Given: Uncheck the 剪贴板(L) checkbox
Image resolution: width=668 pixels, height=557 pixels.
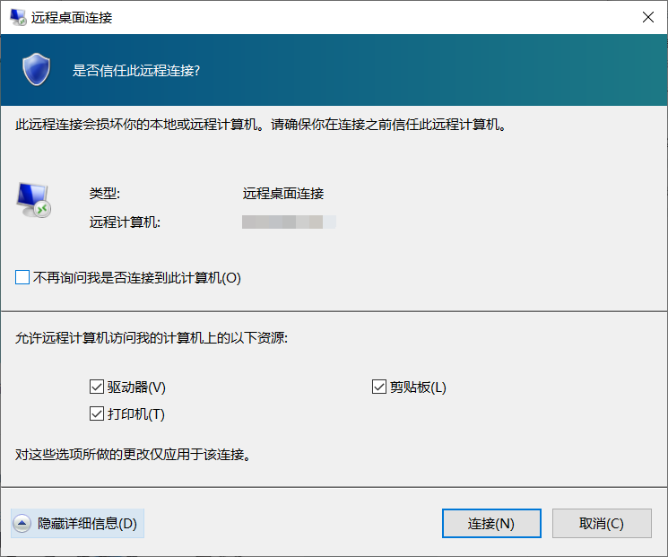Looking at the screenshot, I should [379, 387].
